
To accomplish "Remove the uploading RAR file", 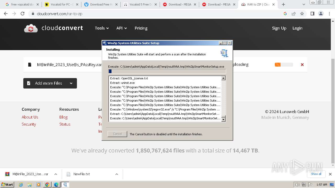I will pos(302,64).
